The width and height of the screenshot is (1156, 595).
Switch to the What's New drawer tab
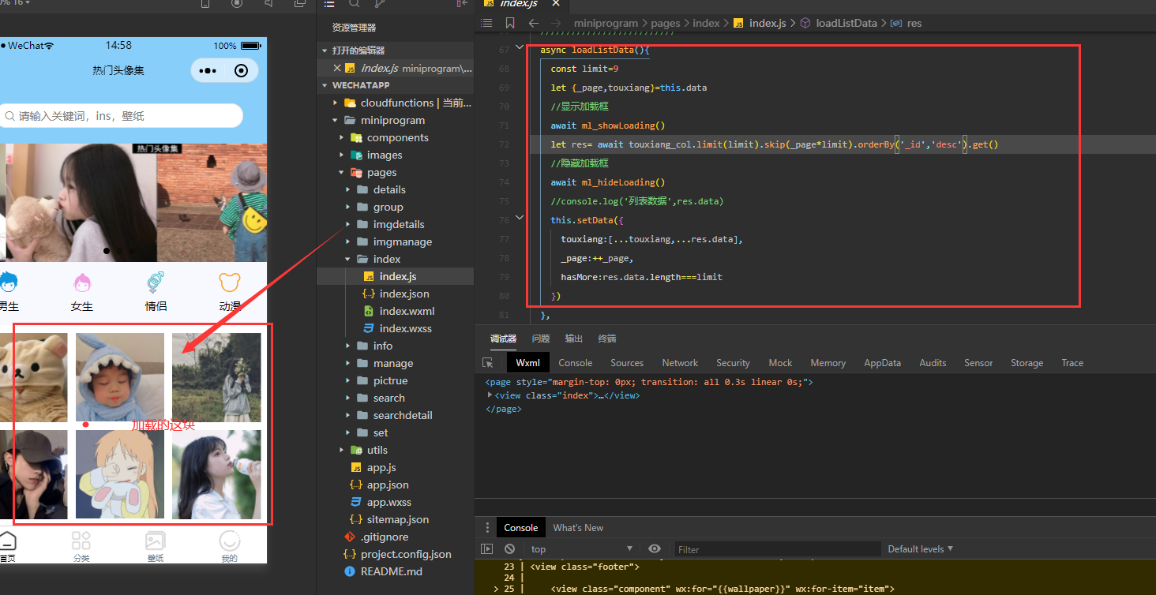[x=578, y=528]
